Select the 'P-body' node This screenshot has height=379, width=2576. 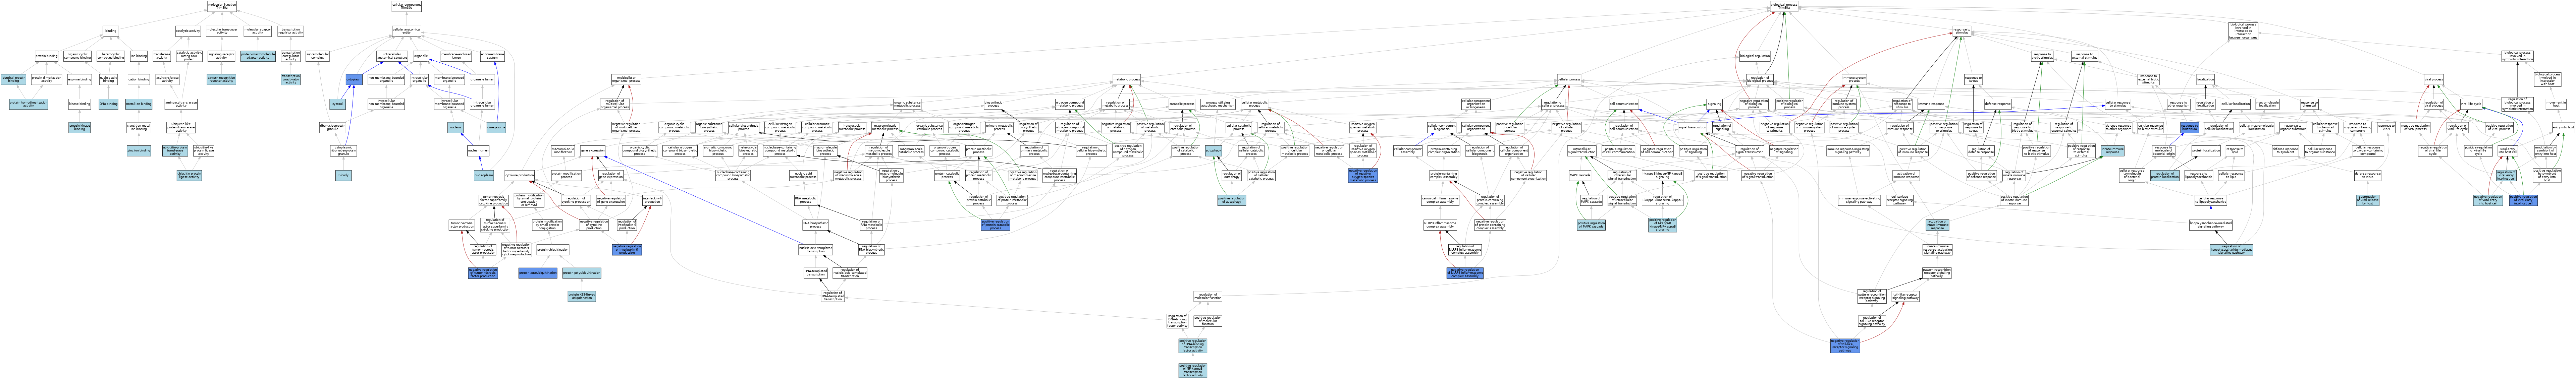click(343, 175)
